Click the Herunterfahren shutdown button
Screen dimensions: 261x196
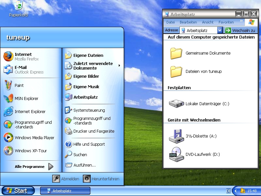point(101,179)
